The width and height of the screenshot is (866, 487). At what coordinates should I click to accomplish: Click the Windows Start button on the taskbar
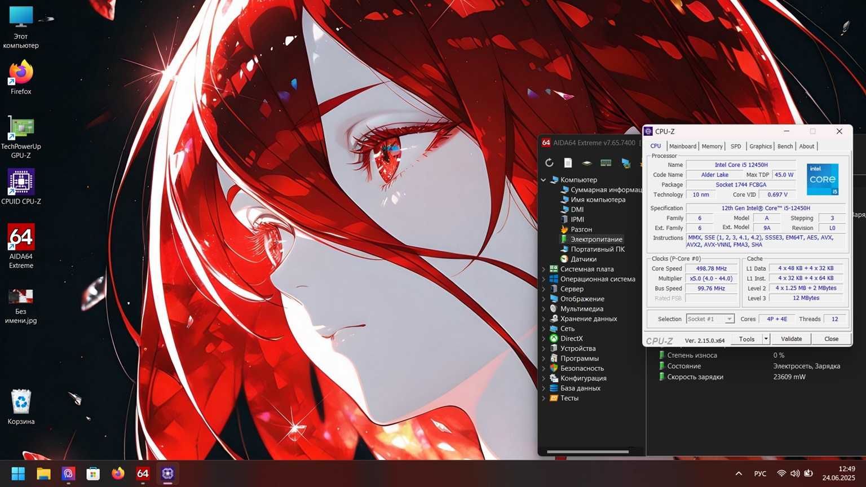click(18, 473)
